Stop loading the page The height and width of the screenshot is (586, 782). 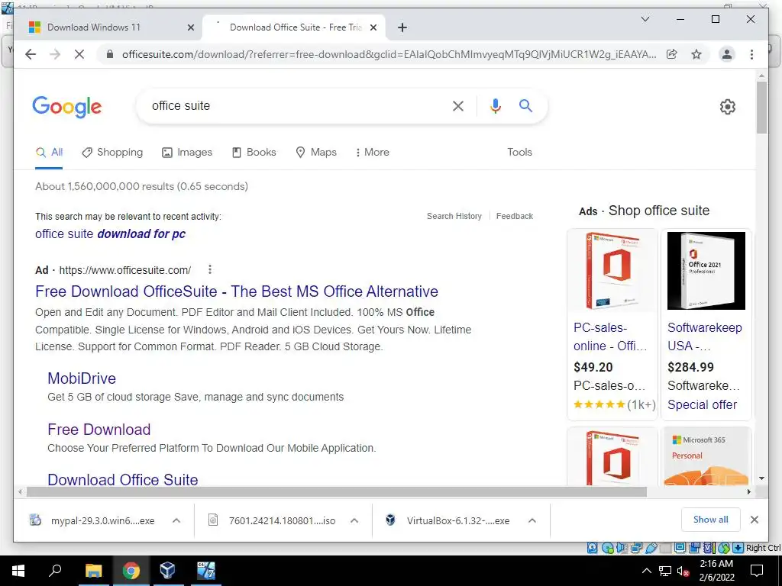79,54
